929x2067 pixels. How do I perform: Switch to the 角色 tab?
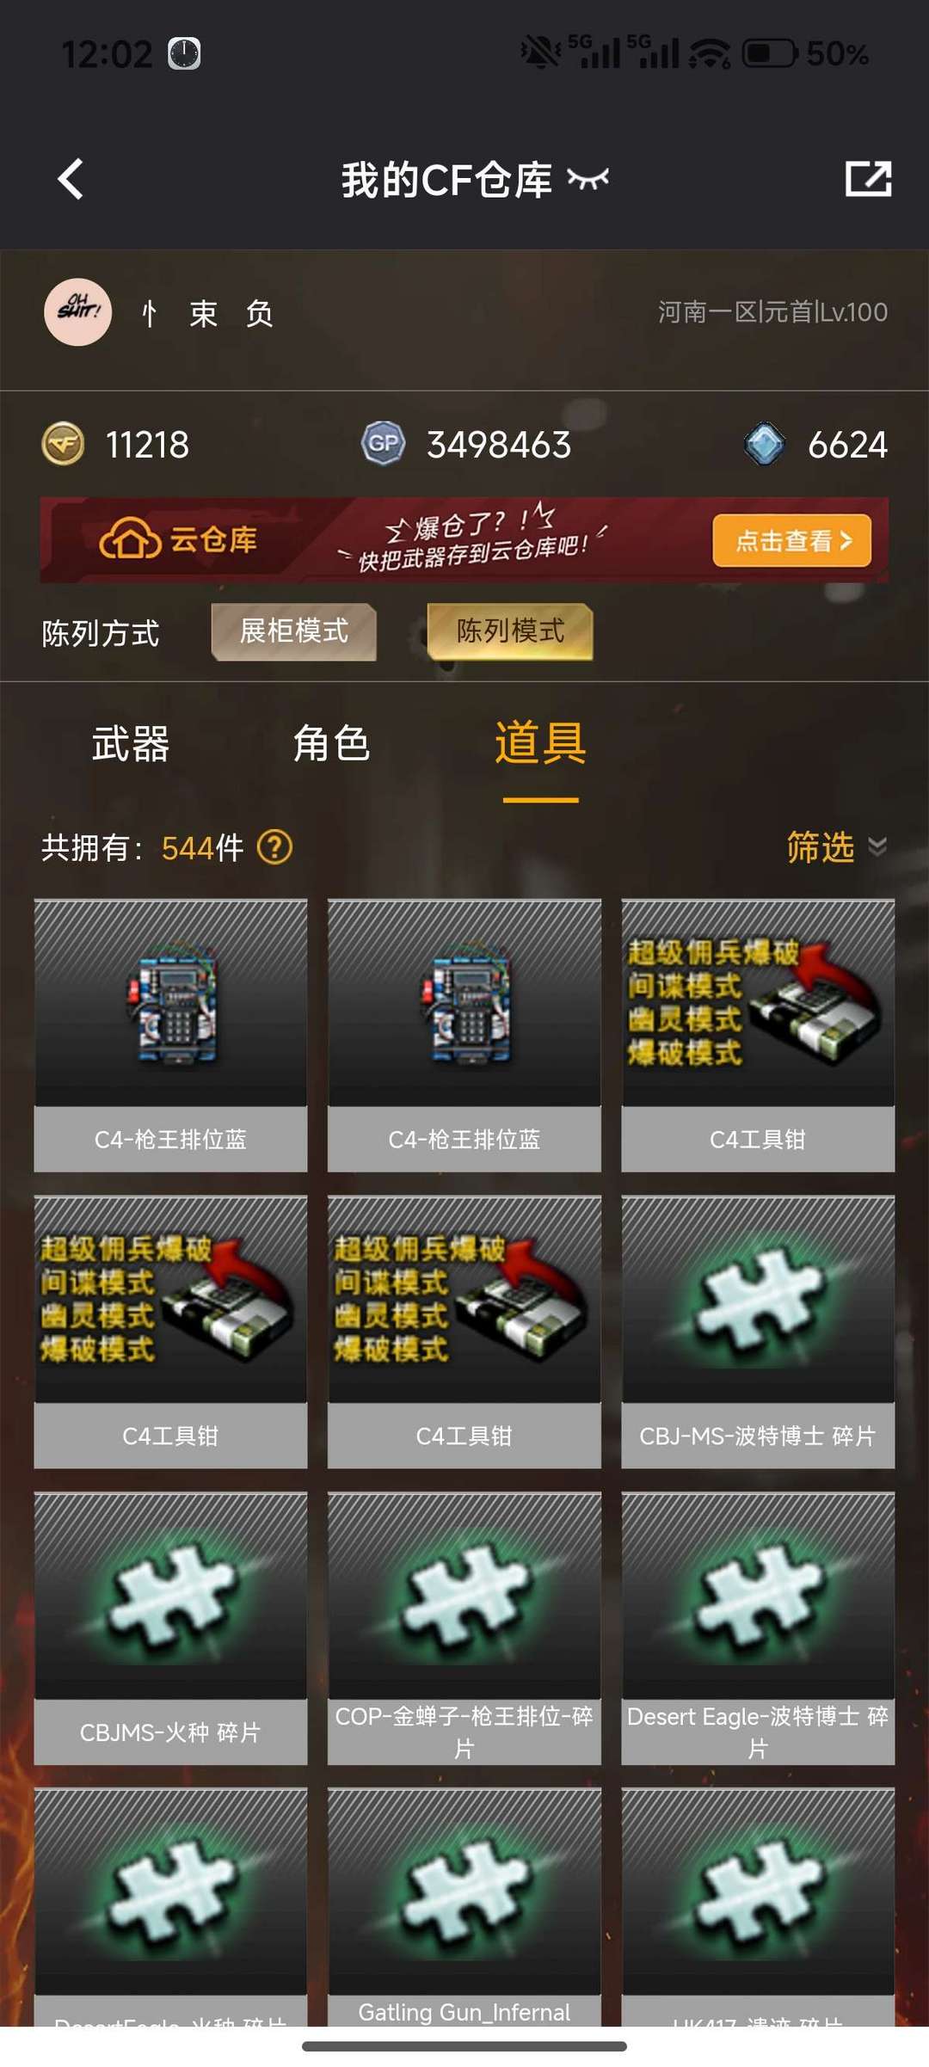click(332, 743)
